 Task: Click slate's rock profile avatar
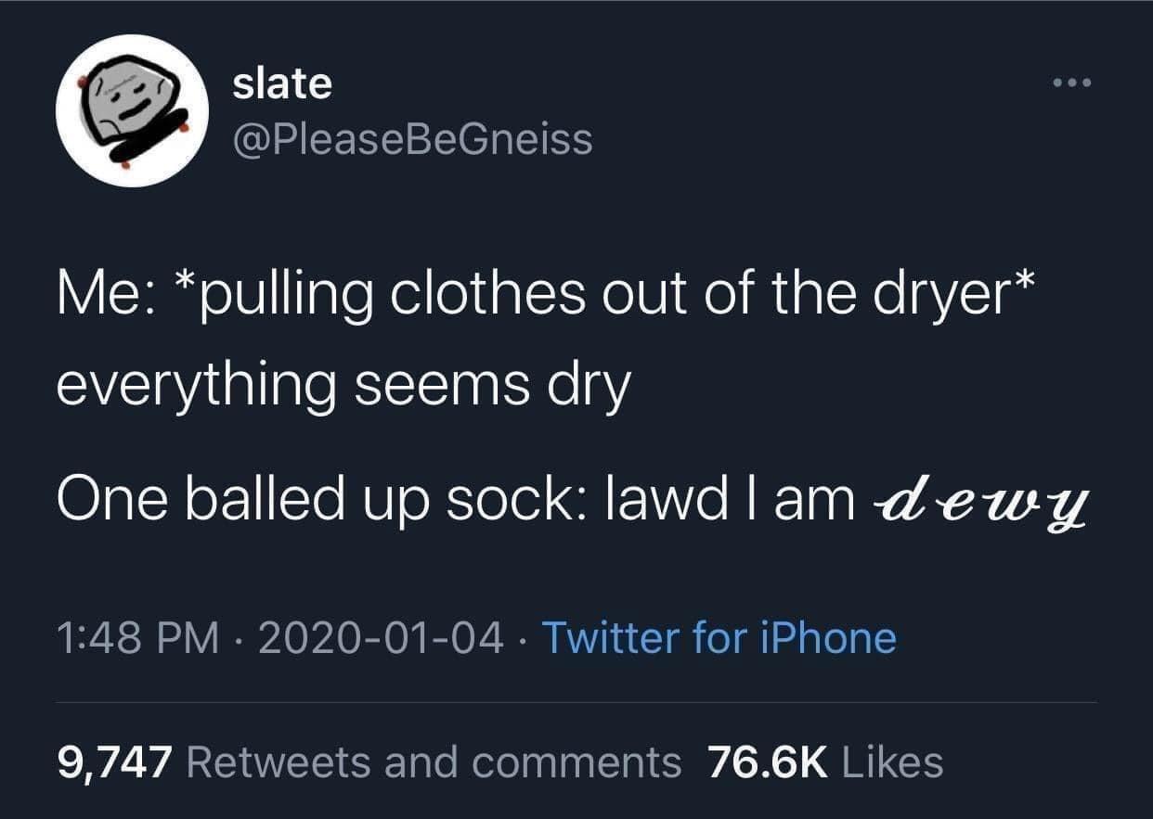132,110
